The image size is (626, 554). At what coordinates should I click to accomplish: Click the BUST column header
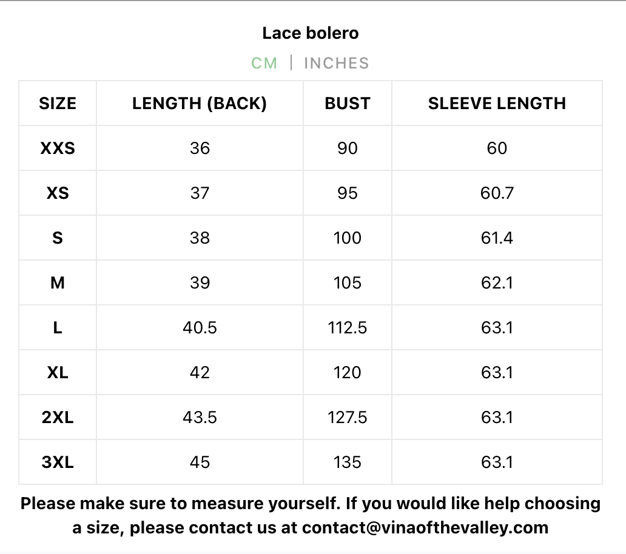347,104
